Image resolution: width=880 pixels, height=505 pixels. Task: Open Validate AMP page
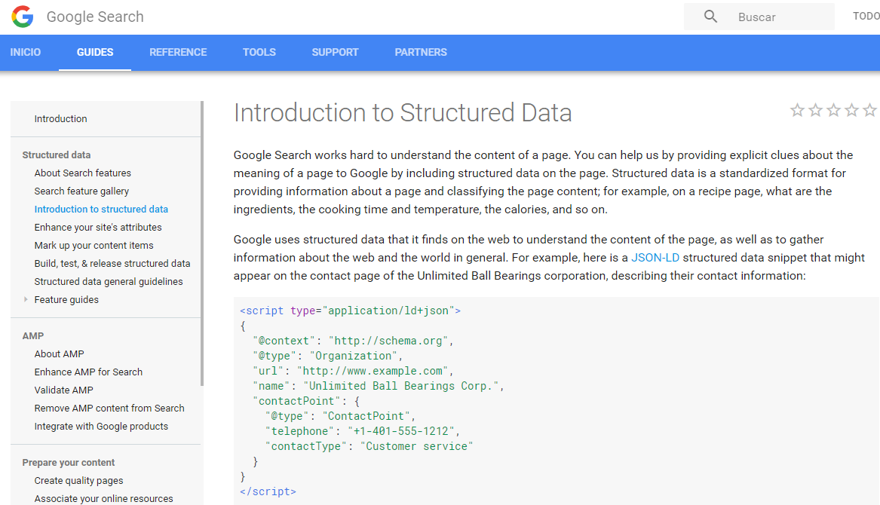coord(63,390)
